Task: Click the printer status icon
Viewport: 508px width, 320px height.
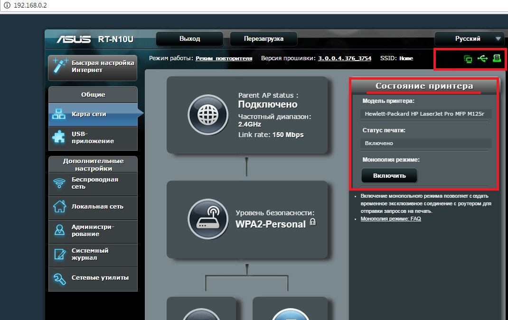Action: click(x=497, y=58)
